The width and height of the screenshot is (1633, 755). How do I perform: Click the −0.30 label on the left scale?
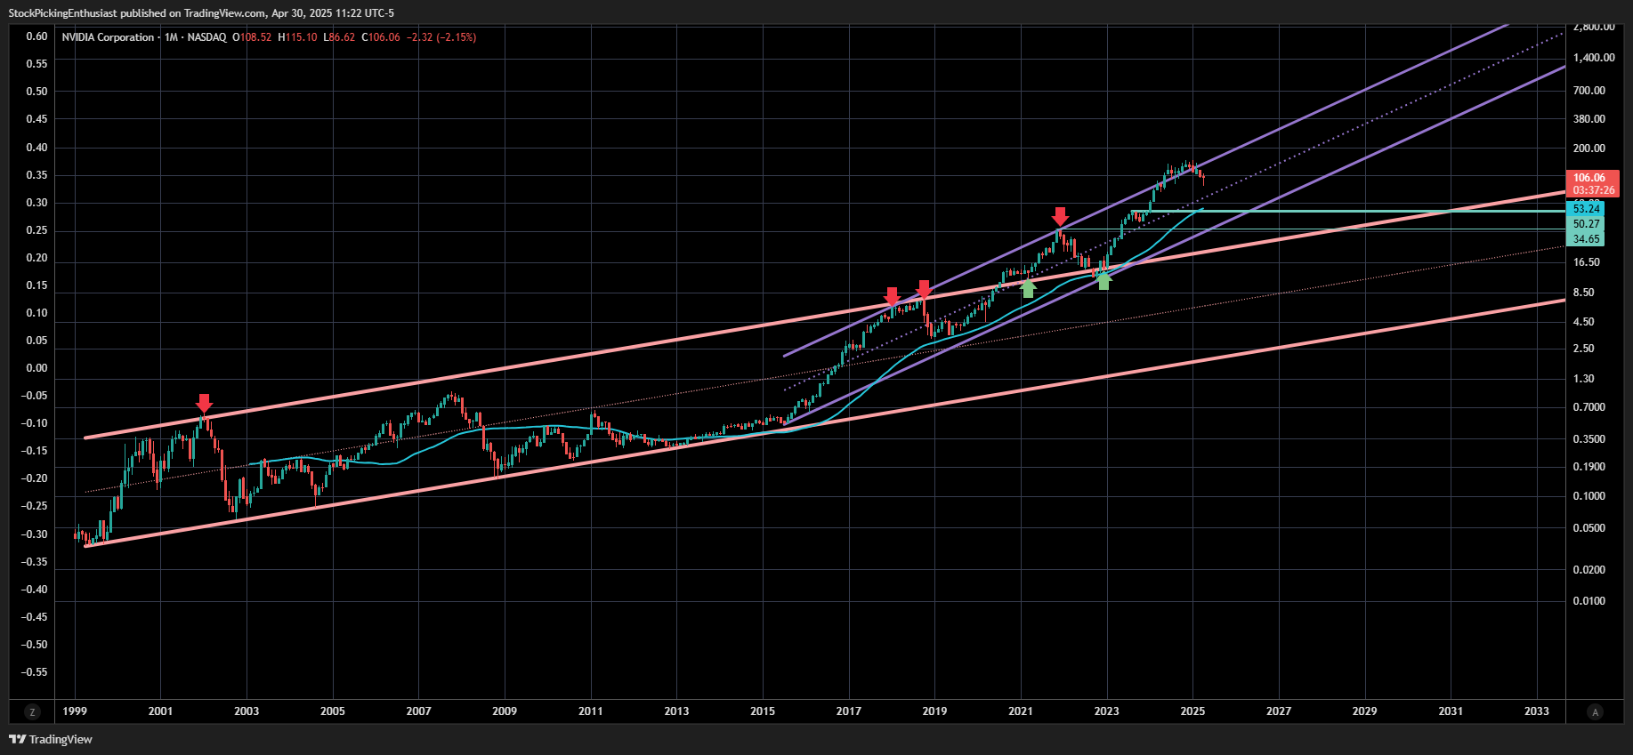pos(36,534)
